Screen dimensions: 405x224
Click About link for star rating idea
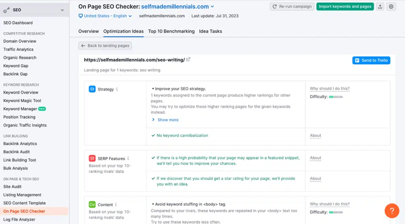[315, 178]
